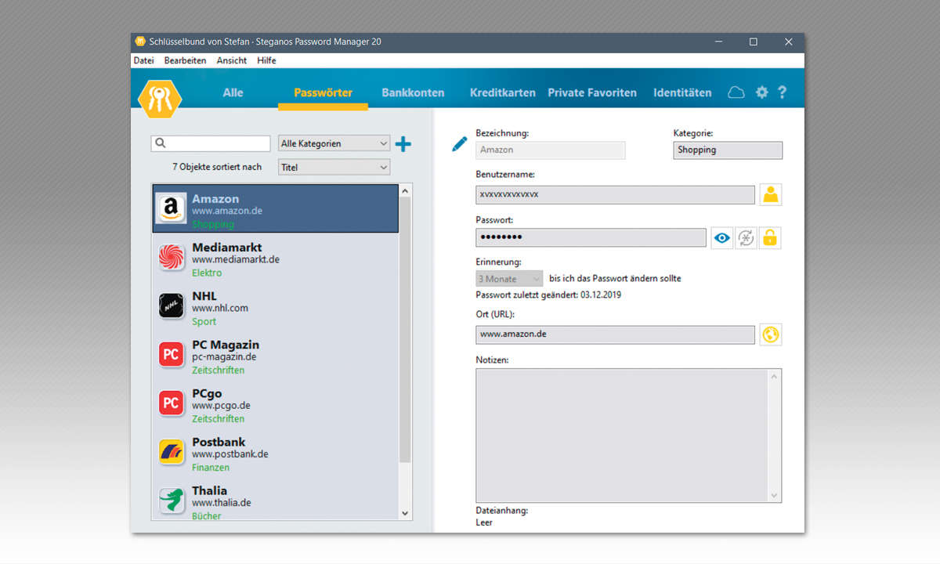940x564 pixels.
Task: Switch to the Passwörter tab
Action: 323,92
